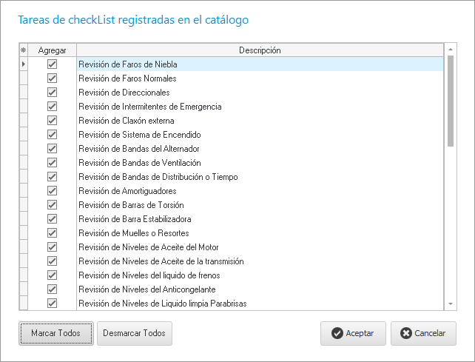Uncheck Revisión de Faros de Niebla checkbox
Screen dimensions: 475x362
52,64
